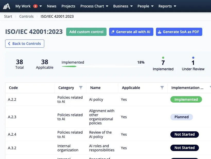
Task: Open the Business menu
Action: (x=121, y=6)
